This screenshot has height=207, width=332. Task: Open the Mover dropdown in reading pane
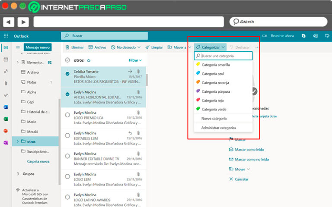click(239, 169)
